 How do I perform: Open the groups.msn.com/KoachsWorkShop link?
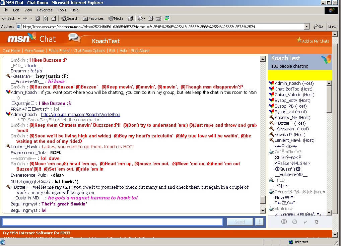tap(80, 114)
